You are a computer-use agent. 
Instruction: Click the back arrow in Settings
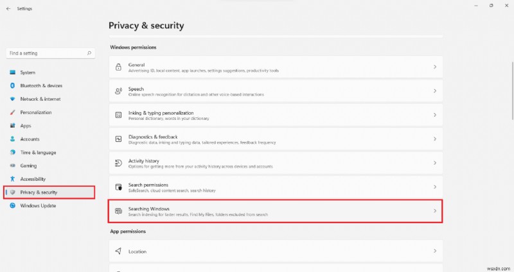pyautogui.click(x=8, y=9)
